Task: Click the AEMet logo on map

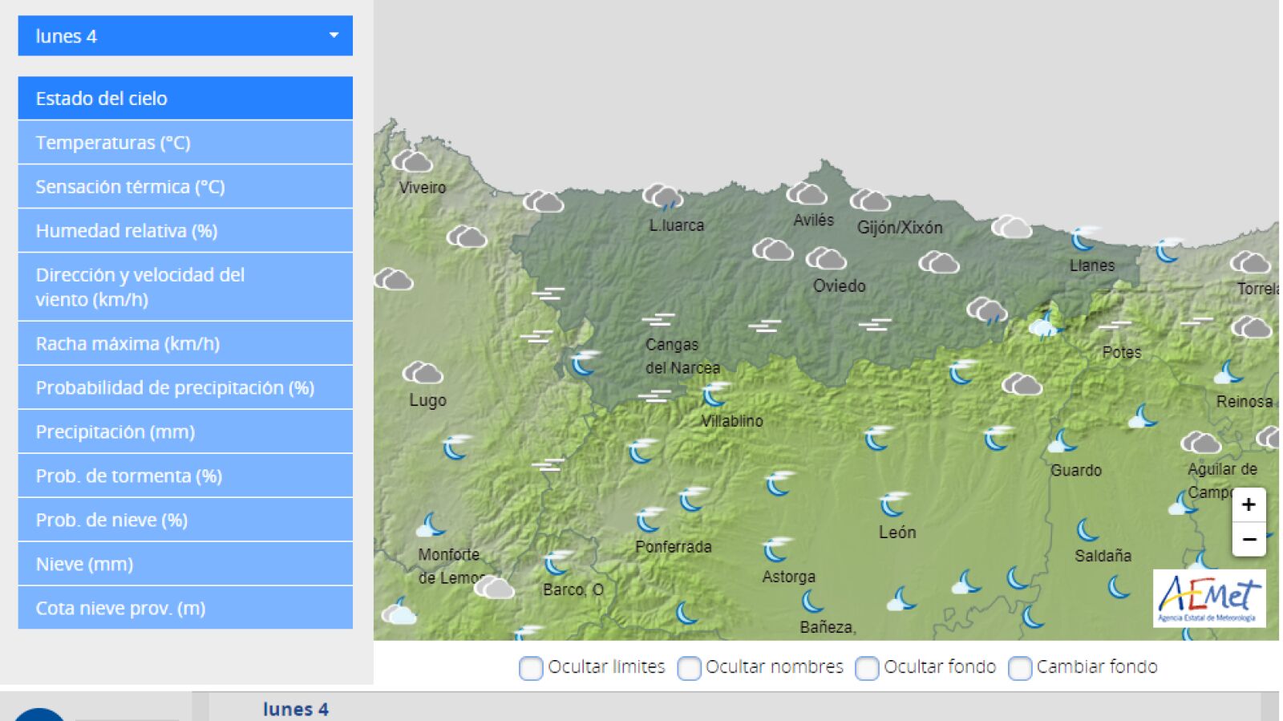Action: (x=1209, y=598)
